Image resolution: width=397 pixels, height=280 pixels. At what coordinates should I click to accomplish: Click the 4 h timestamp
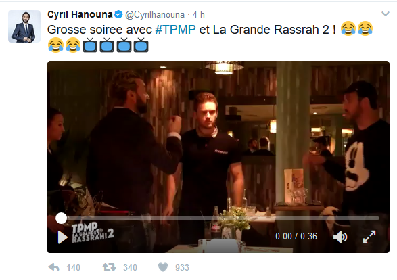[199, 15]
